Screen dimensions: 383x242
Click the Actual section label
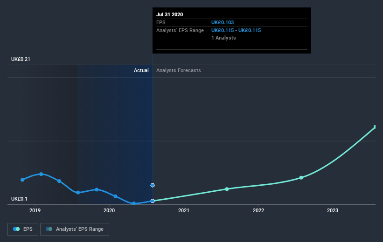tap(141, 70)
